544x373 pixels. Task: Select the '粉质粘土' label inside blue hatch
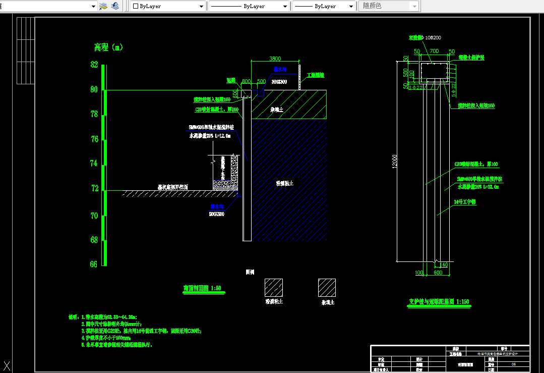tap(285, 183)
